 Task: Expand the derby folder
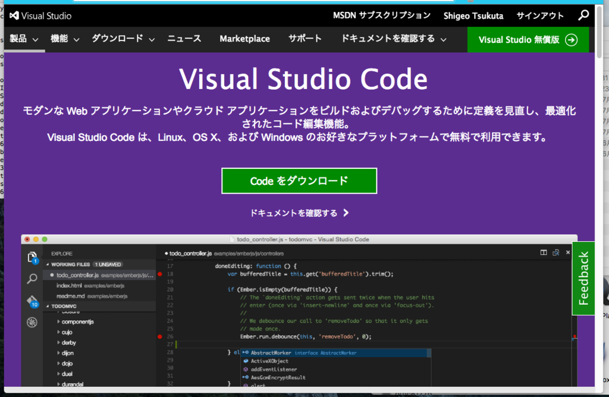coord(59,343)
